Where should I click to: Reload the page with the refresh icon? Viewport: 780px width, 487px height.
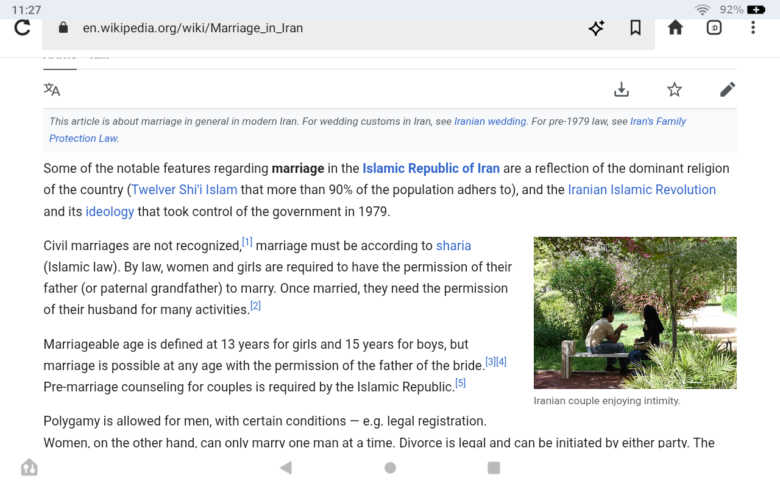tap(23, 28)
